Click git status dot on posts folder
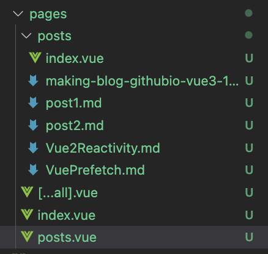268x254 pixels. (x=248, y=35)
